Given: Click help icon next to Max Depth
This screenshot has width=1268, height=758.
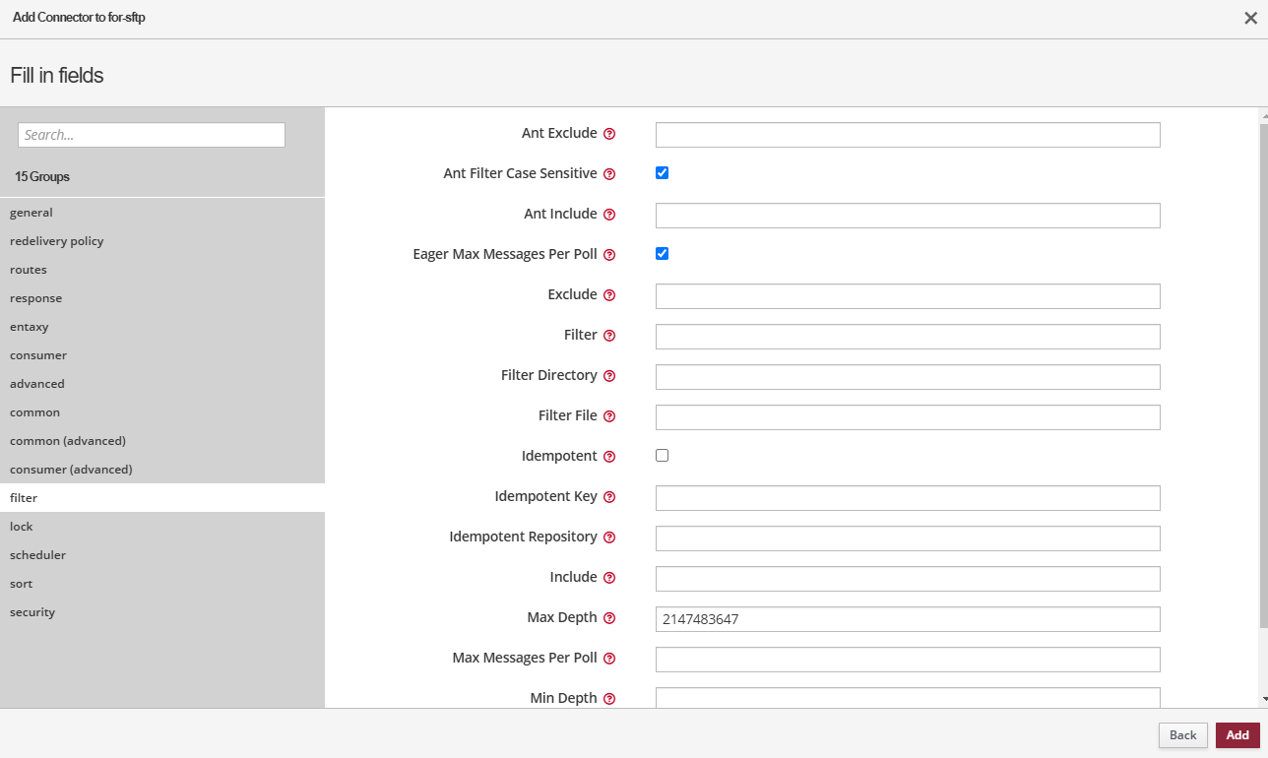Looking at the screenshot, I should (x=609, y=618).
